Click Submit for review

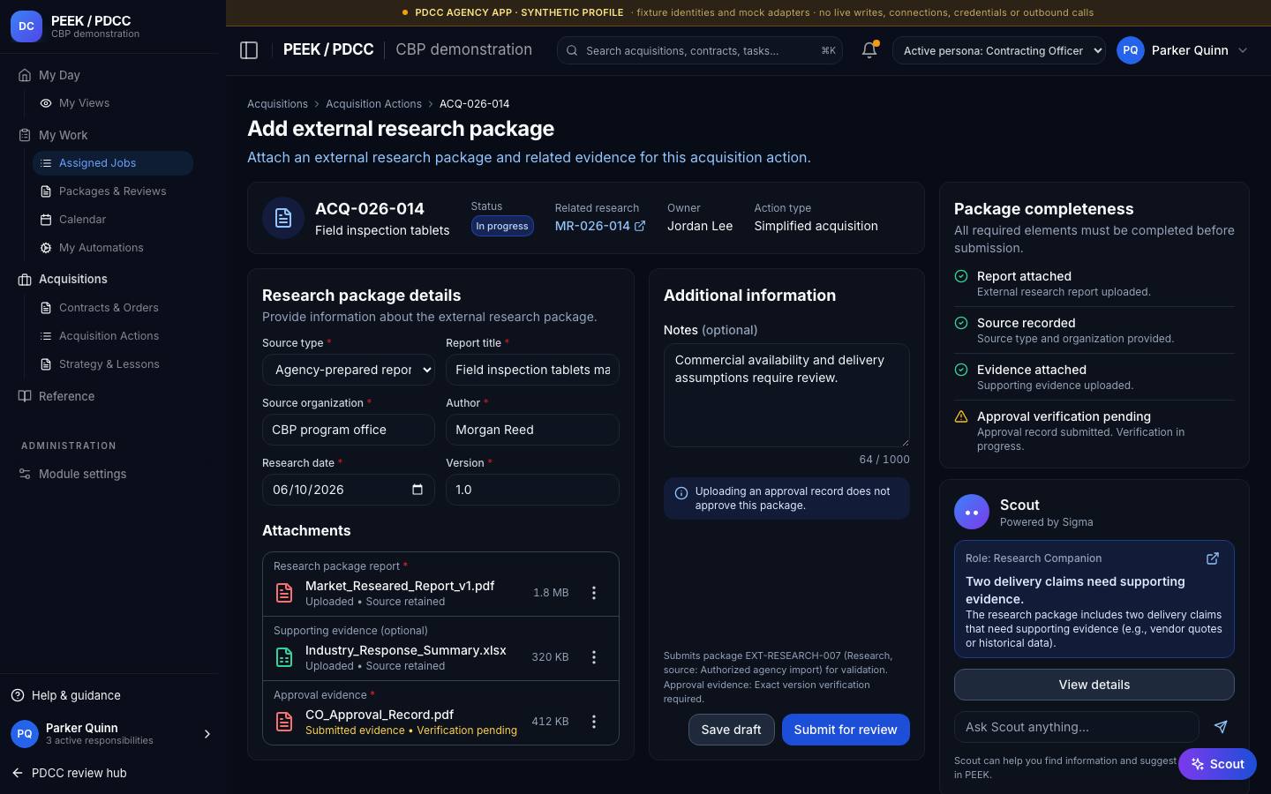point(846,730)
